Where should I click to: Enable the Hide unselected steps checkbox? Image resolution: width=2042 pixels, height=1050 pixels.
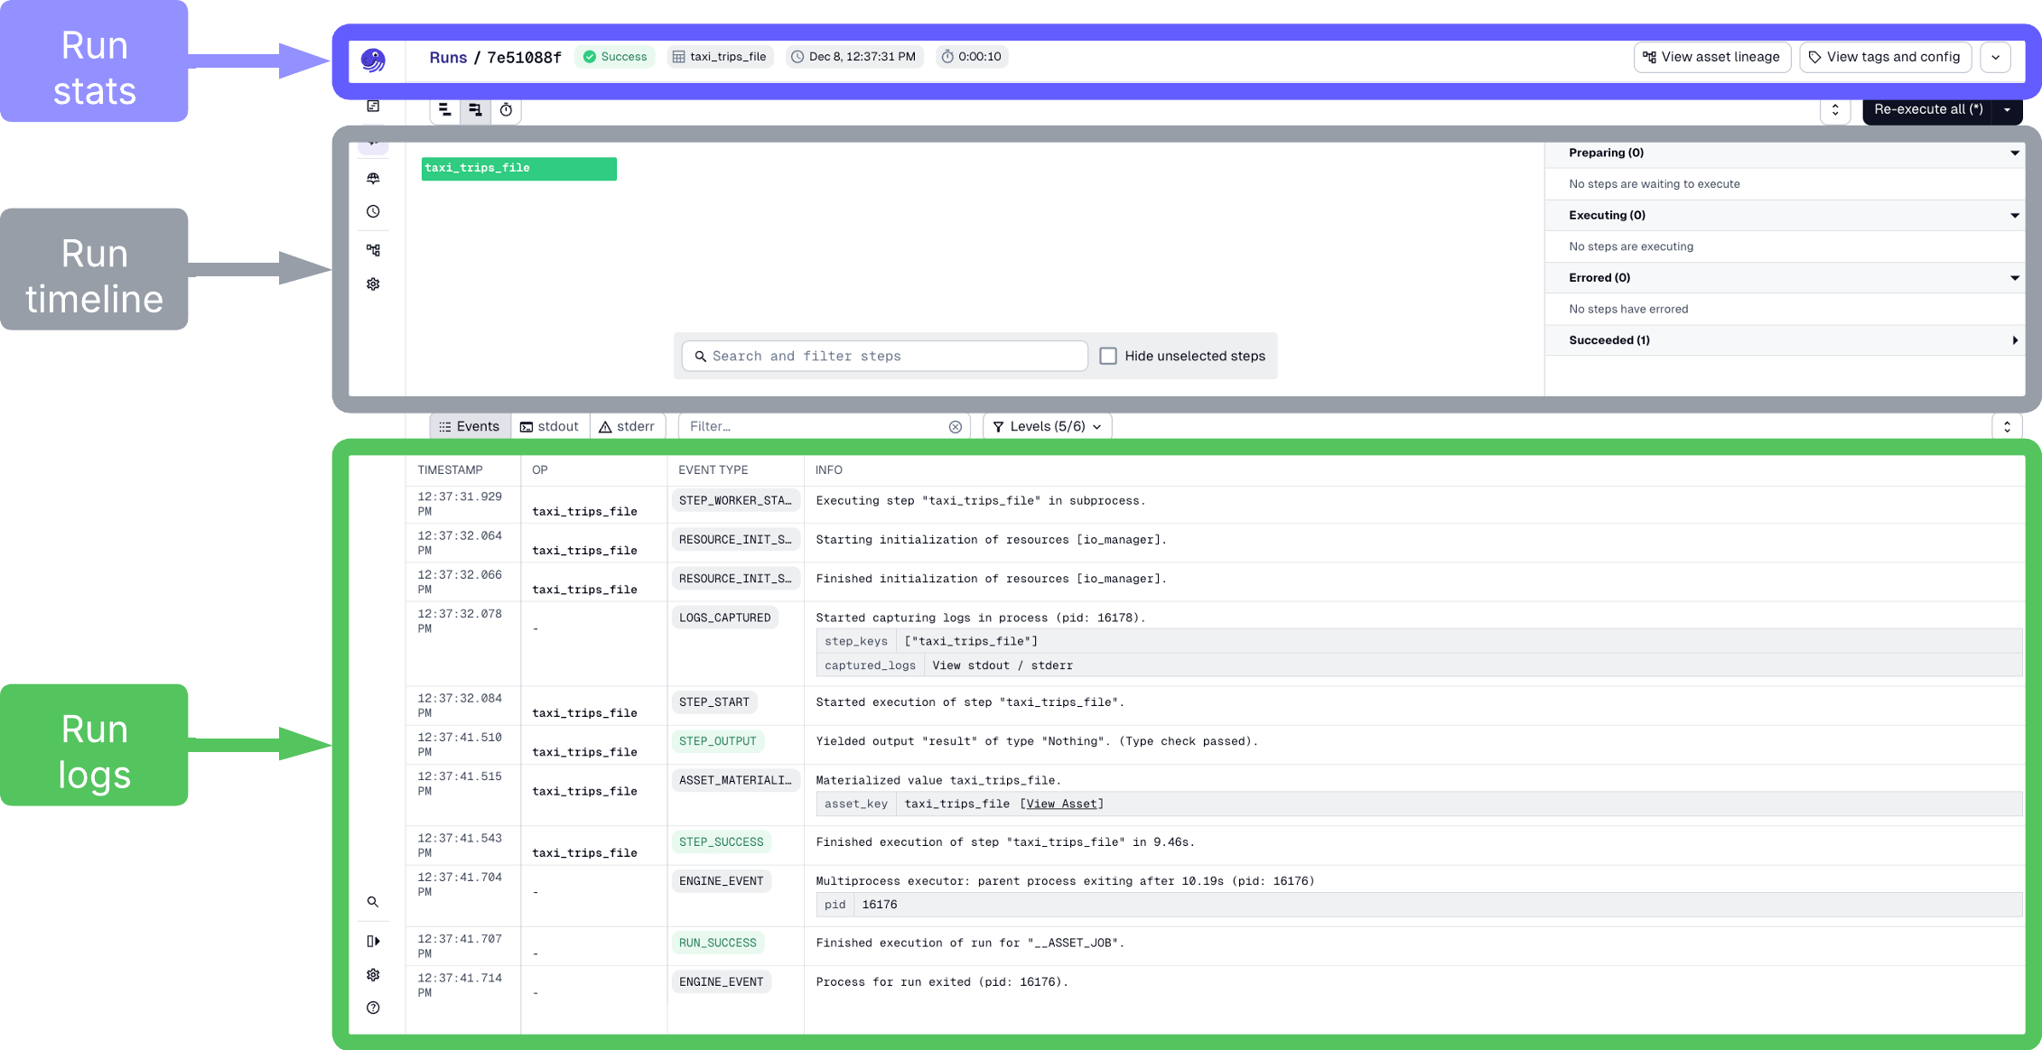[1108, 356]
